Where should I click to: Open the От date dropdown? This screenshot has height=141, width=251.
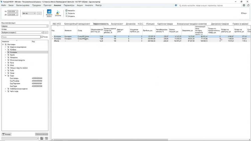point(17,12)
